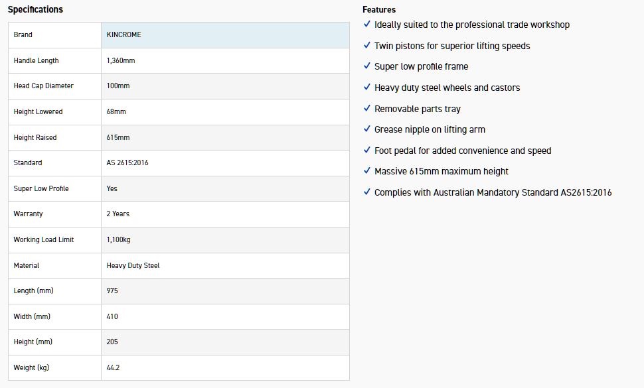The height and width of the screenshot is (388, 644).
Task: Click the checkmark beside Foot pedal feature
Action: click(x=367, y=150)
